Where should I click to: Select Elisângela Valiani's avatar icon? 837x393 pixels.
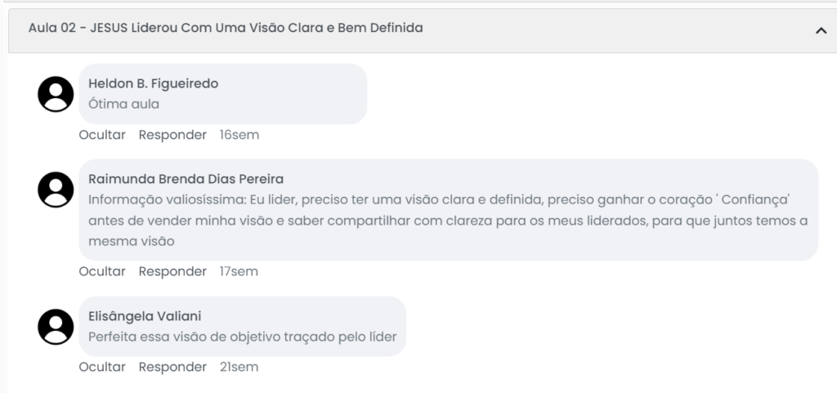click(56, 327)
